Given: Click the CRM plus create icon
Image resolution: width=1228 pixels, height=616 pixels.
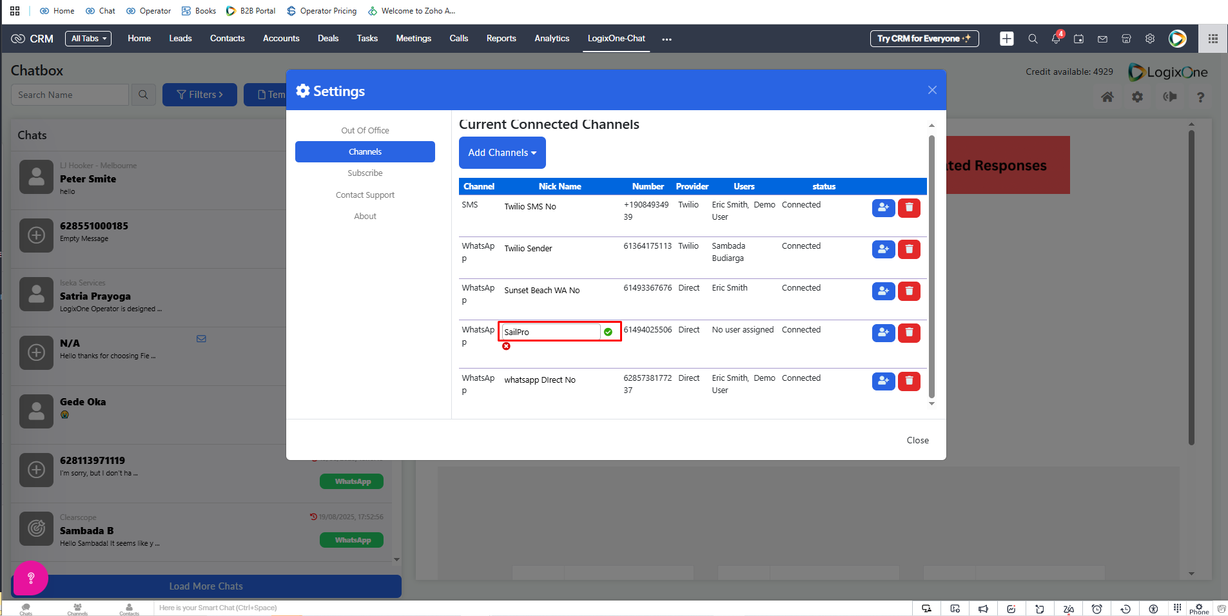Looking at the screenshot, I should (1007, 39).
